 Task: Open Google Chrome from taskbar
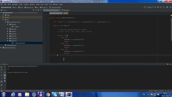[48, 95]
